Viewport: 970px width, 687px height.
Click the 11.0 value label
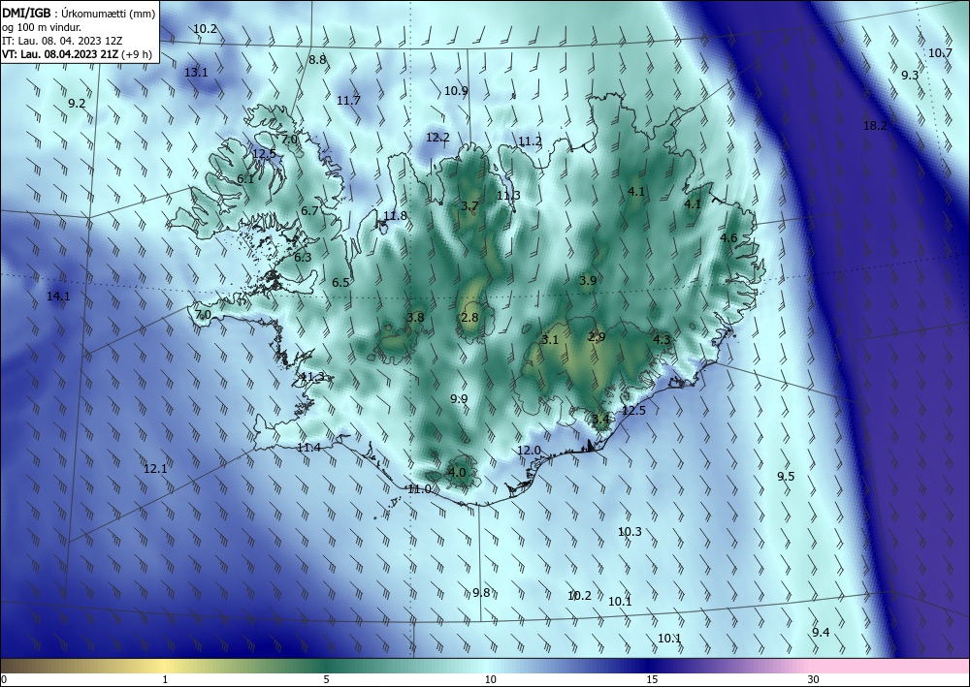(x=419, y=489)
